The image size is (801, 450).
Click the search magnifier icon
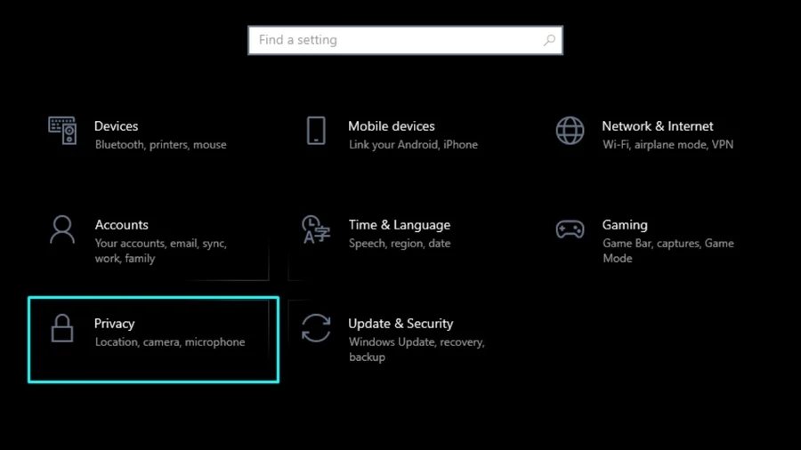(x=549, y=40)
